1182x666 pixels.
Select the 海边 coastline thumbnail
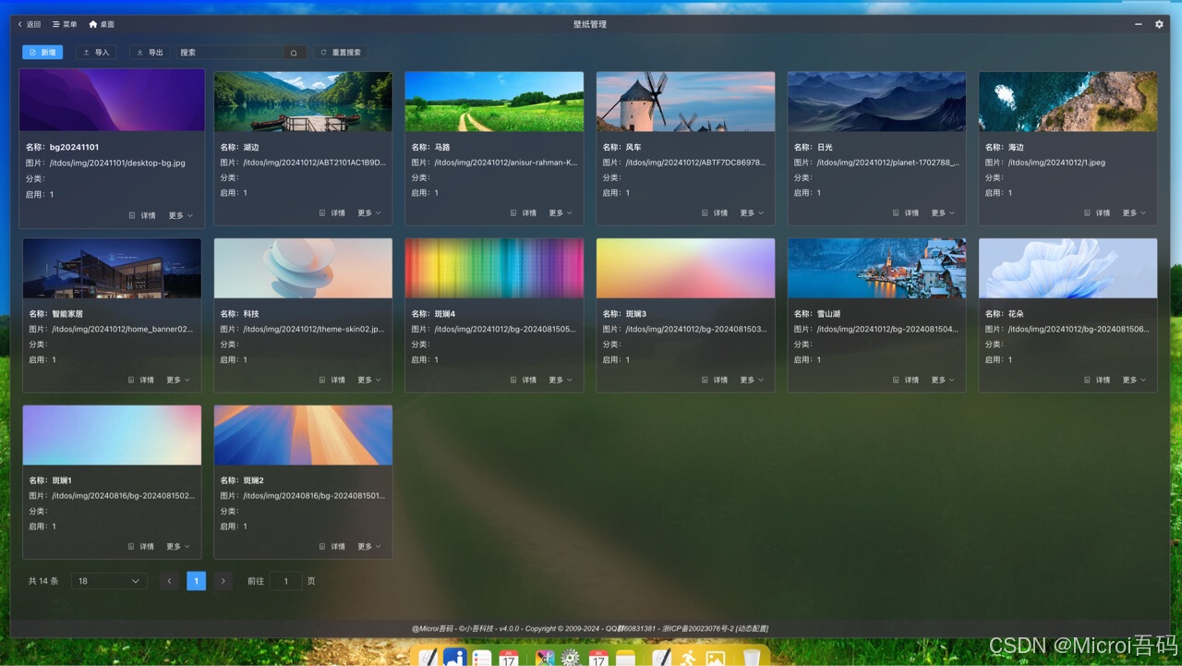tap(1067, 102)
